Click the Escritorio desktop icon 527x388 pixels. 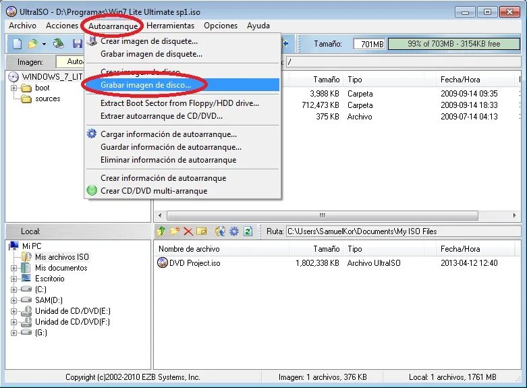26,279
